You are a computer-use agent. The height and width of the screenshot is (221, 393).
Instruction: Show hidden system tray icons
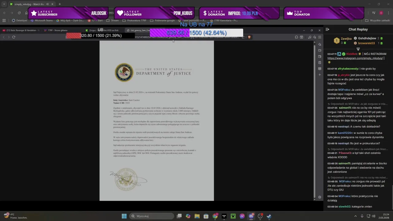point(355,216)
